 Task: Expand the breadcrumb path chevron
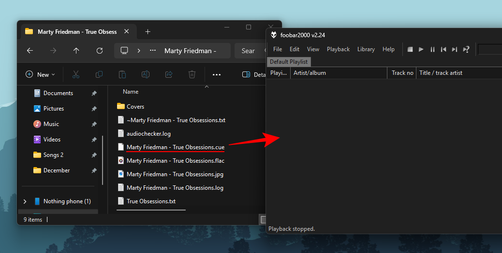pyautogui.click(x=139, y=51)
